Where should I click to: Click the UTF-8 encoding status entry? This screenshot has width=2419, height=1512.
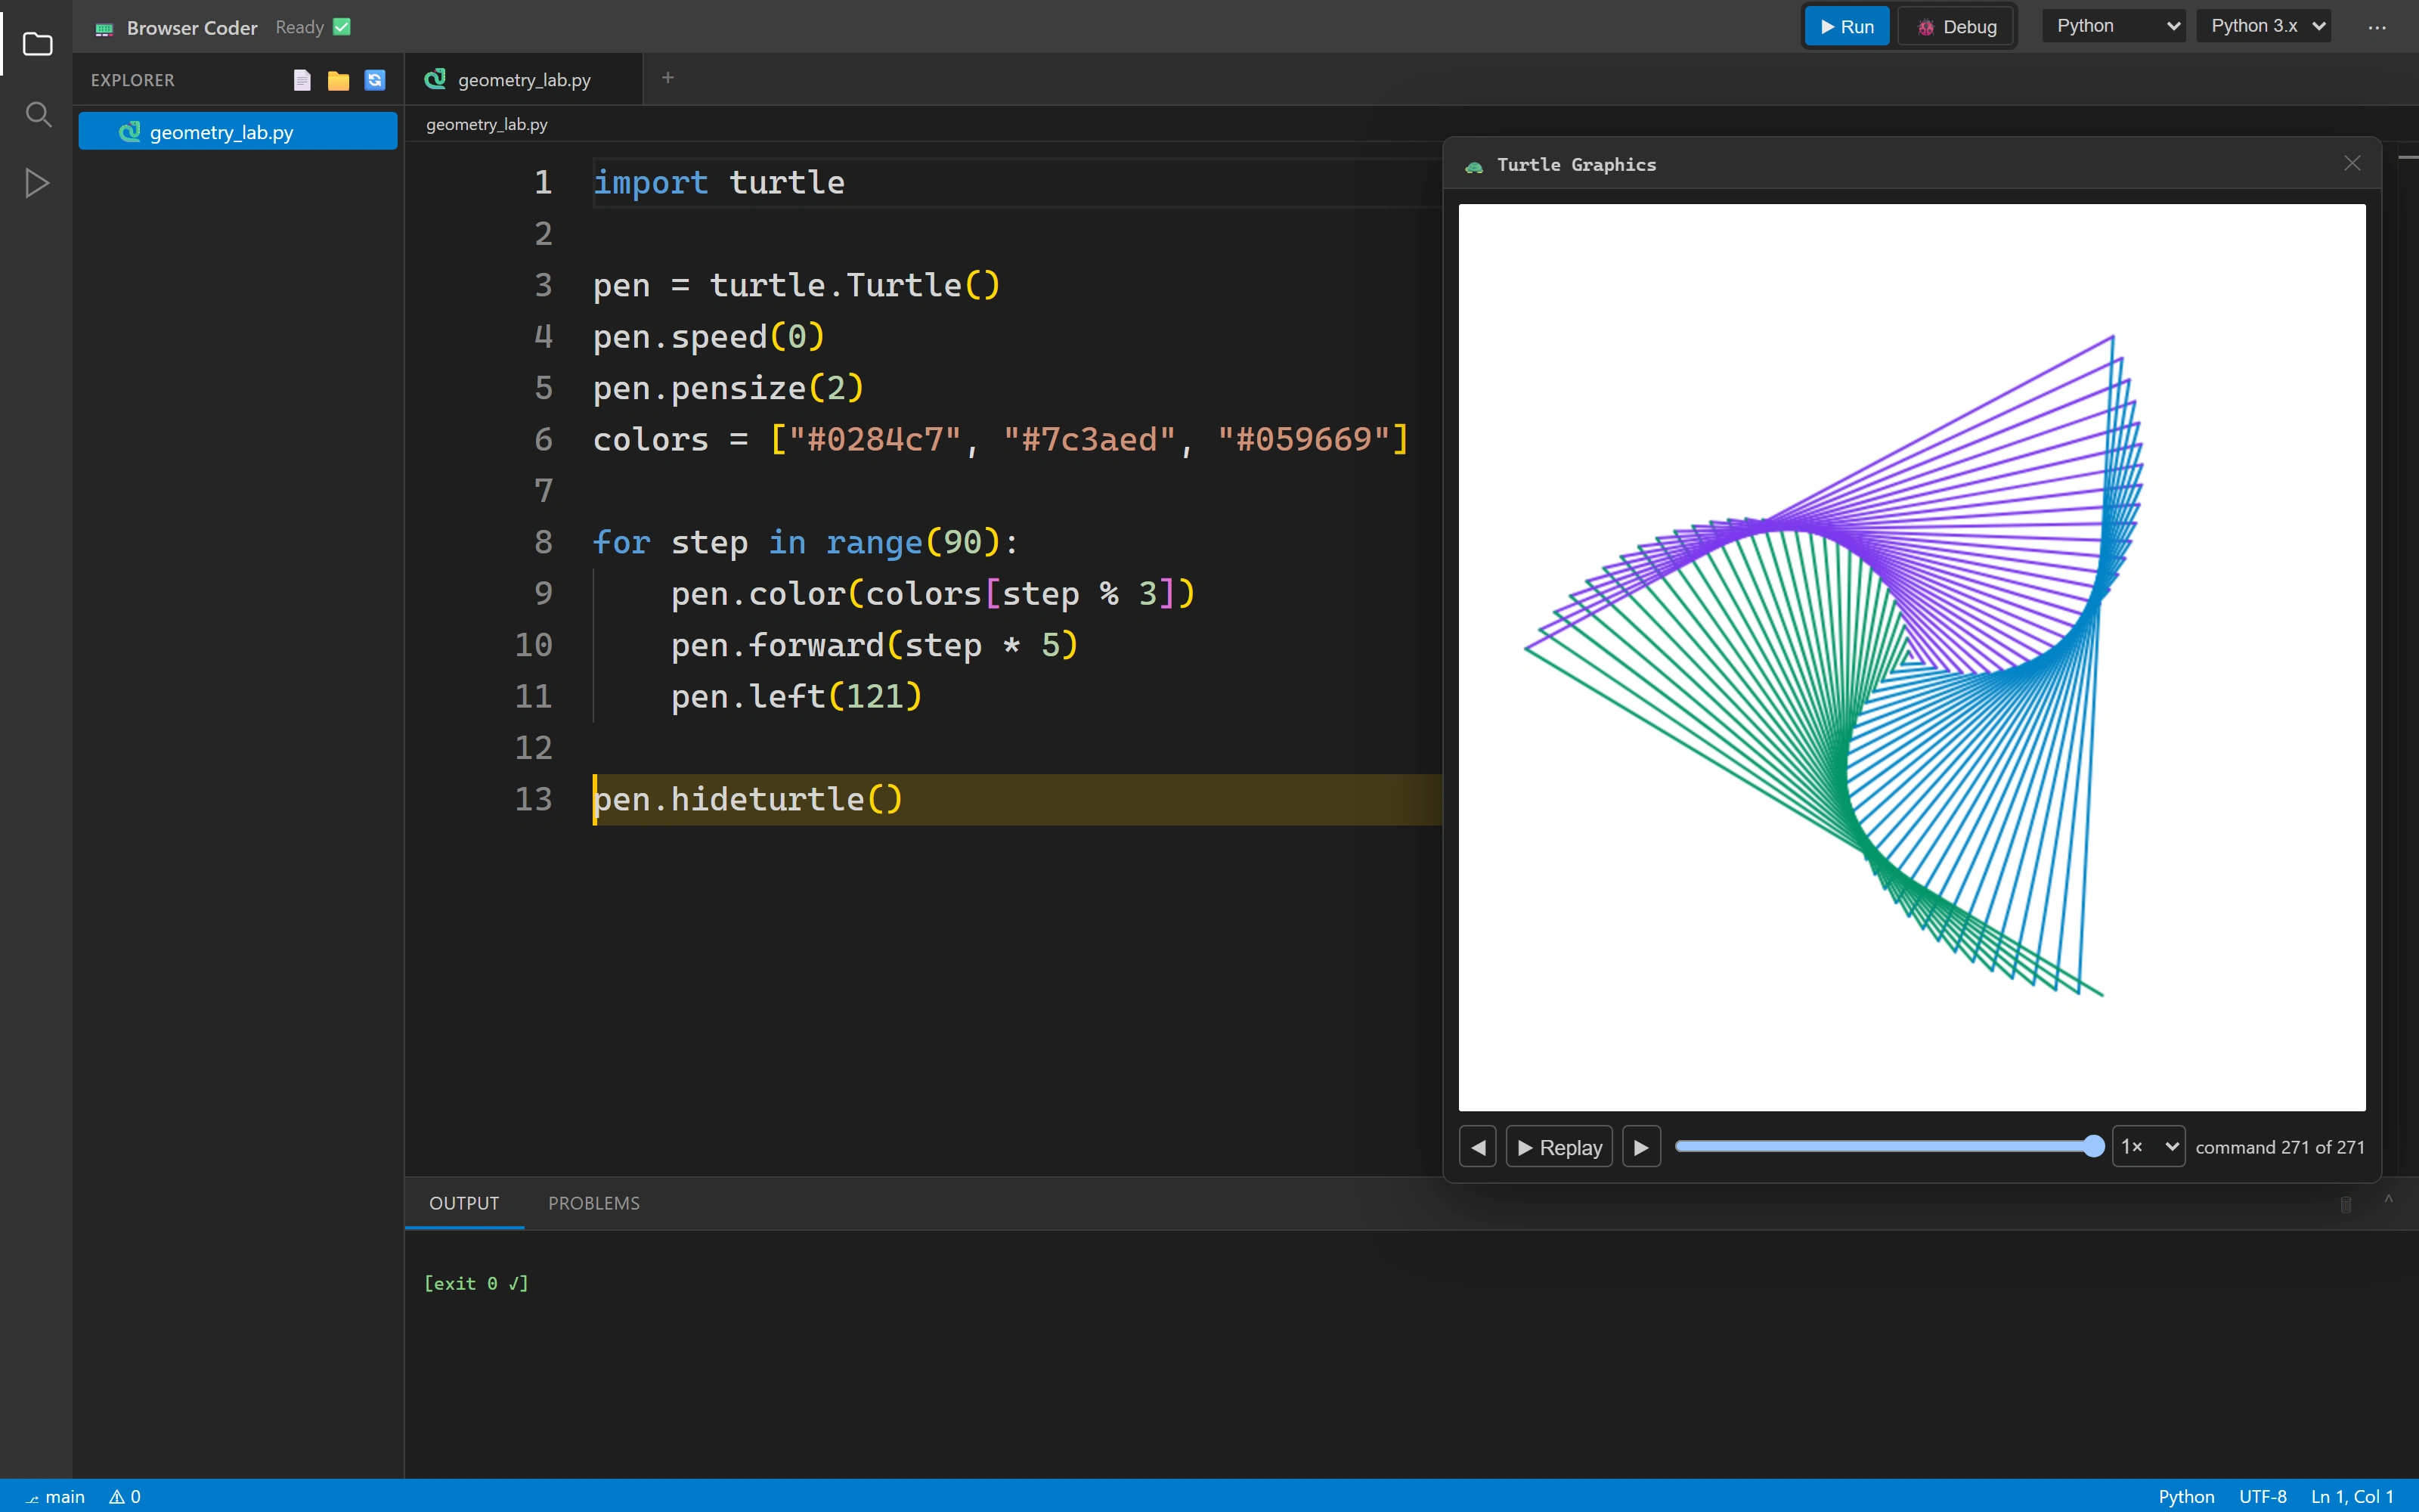pos(2262,1497)
